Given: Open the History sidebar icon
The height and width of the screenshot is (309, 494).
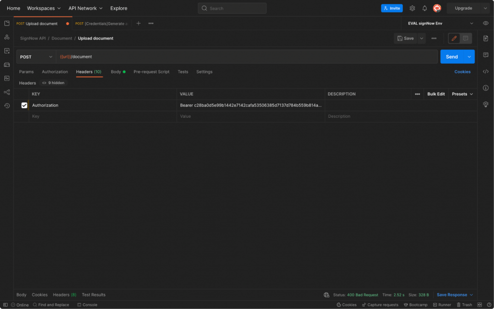Looking at the screenshot, I should [x=7, y=105].
